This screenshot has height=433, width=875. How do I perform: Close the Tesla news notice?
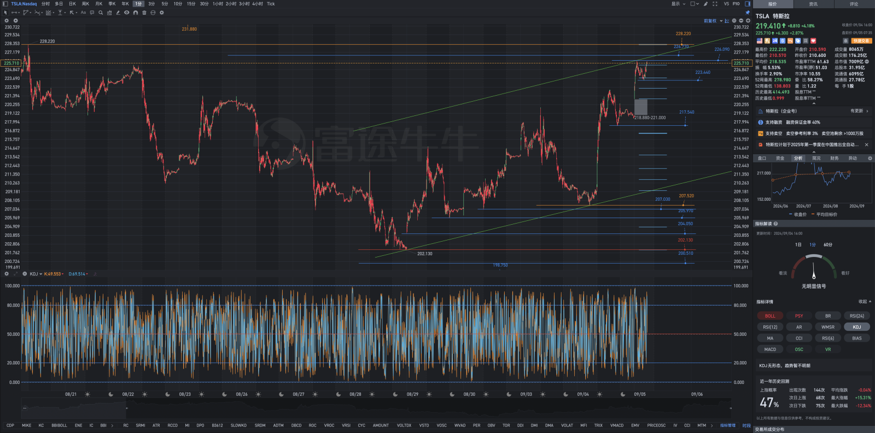pos(866,145)
